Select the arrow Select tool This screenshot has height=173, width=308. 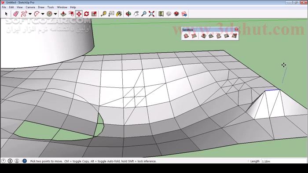click(6, 14)
